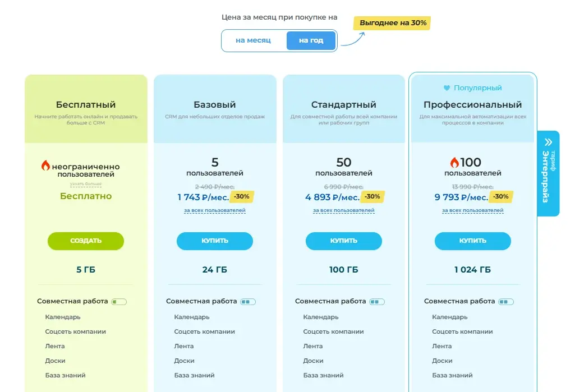Click the double chevron on Энтерпрайз tab

[548, 142]
